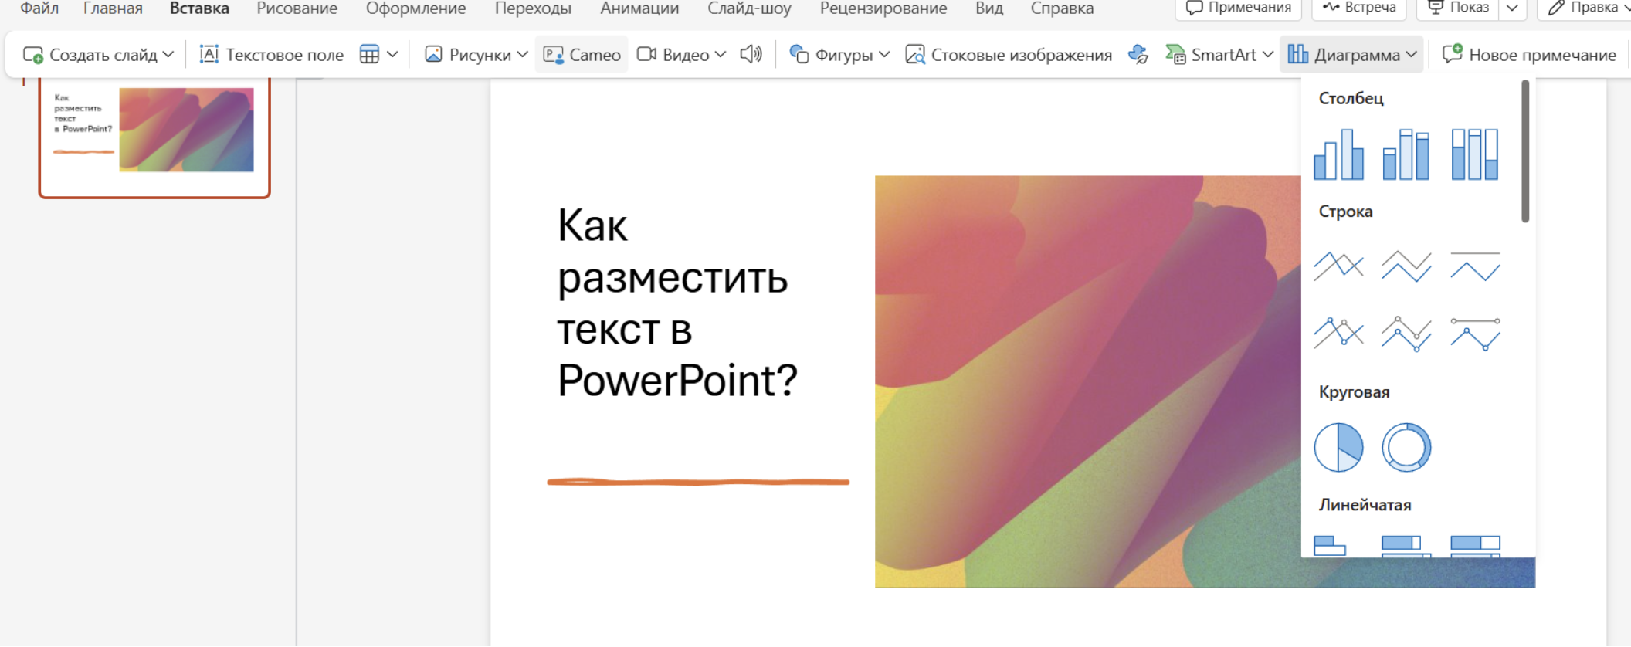Image resolution: width=1631 pixels, height=647 pixels.
Task: Click the Cameo button
Action: click(582, 54)
